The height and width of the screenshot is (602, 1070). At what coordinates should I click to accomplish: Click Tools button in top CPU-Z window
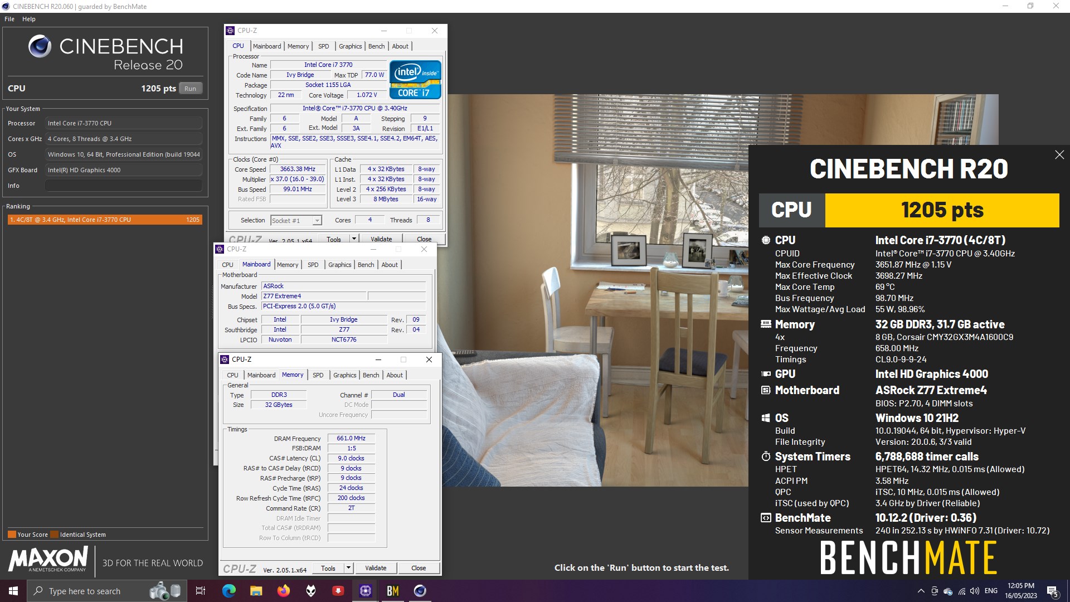tap(334, 239)
